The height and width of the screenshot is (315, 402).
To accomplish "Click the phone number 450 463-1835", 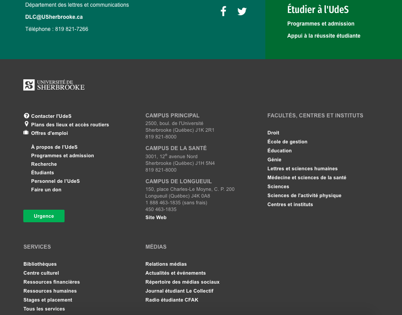I will click(x=161, y=209).
